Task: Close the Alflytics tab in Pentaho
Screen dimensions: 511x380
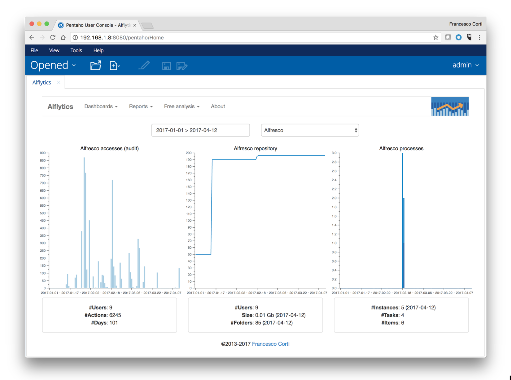Action: [59, 82]
